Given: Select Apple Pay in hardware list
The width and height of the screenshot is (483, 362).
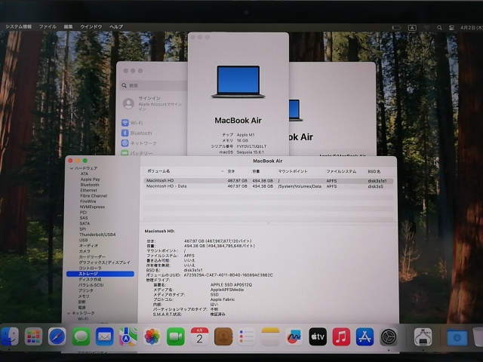Looking at the screenshot, I should click(90, 179).
